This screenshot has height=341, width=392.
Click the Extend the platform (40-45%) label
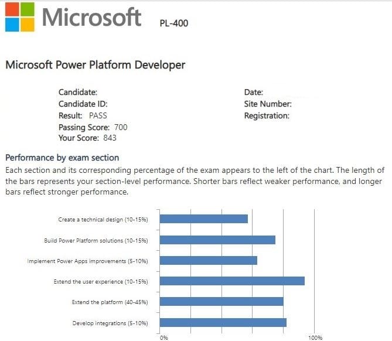pos(110,302)
